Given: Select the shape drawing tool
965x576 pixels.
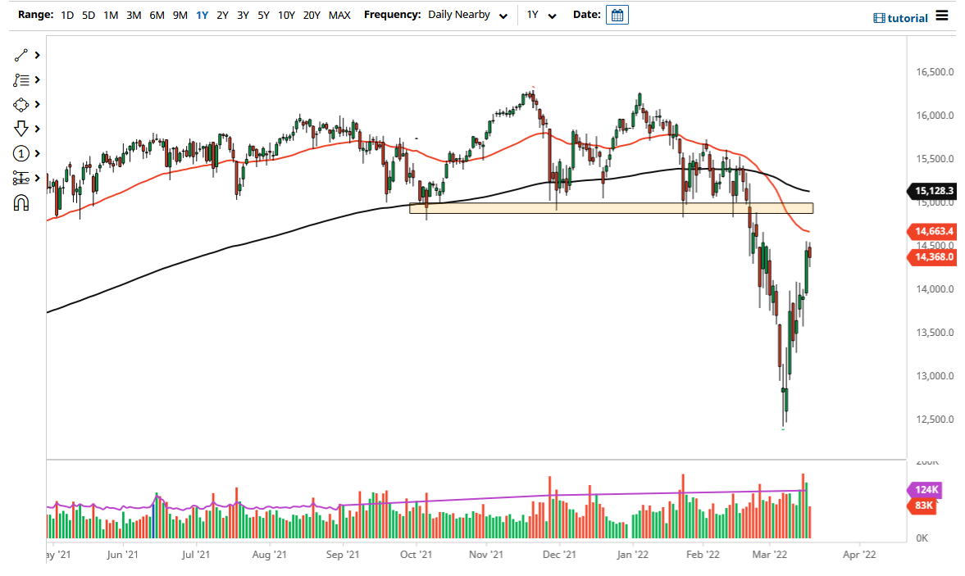Looking at the screenshot, I should (22, 104).
